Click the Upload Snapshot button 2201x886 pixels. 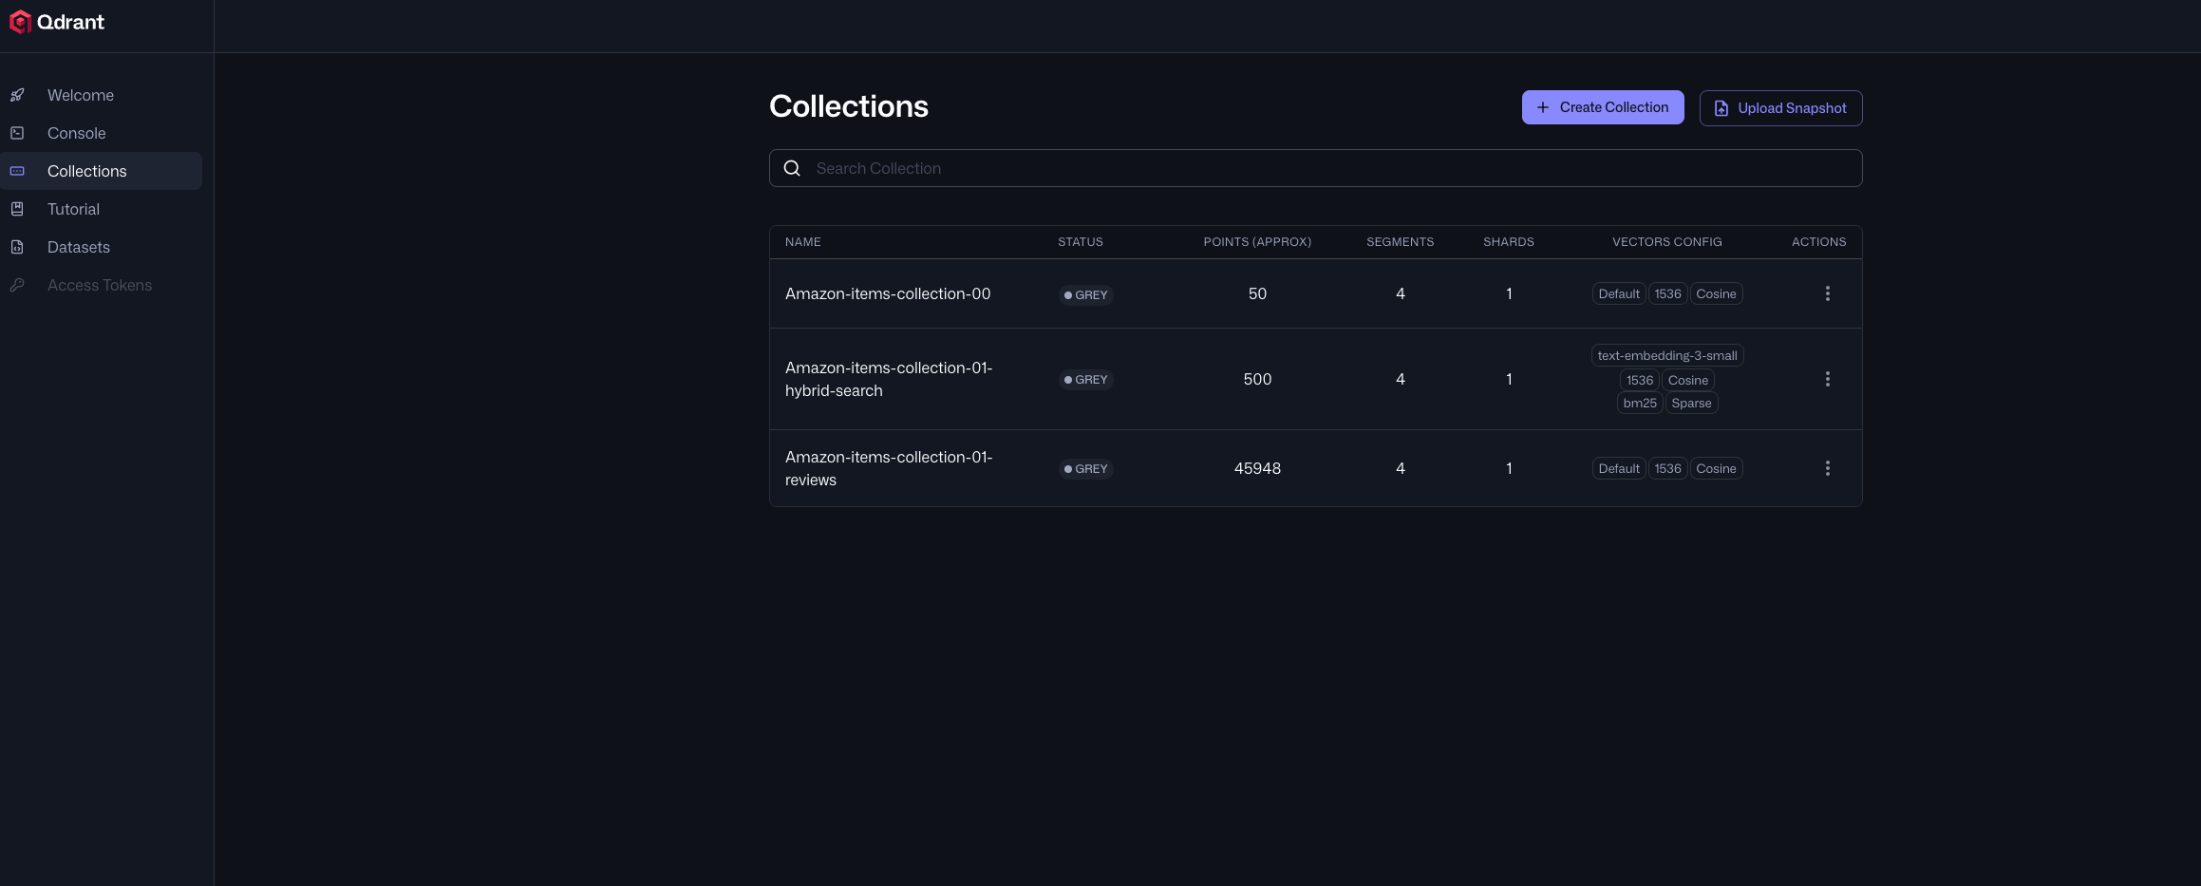[x=1780, y=107]
